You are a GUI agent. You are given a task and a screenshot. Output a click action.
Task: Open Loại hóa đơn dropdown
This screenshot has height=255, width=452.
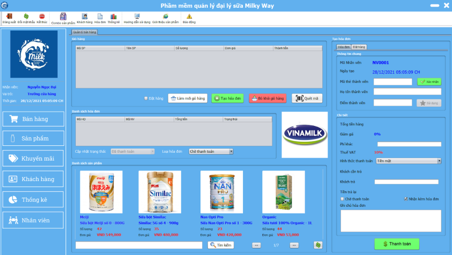click(x=211, y=152)
